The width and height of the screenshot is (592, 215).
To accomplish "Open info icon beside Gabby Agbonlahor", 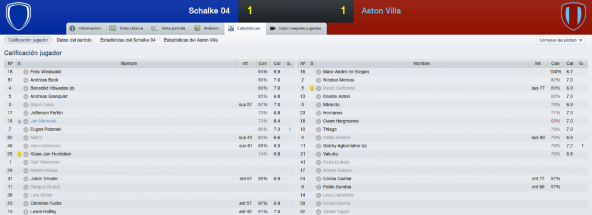I will coord(319,146).
